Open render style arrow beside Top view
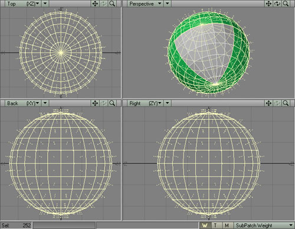Screen dimensions: 295x229 (x=45, y=4)
